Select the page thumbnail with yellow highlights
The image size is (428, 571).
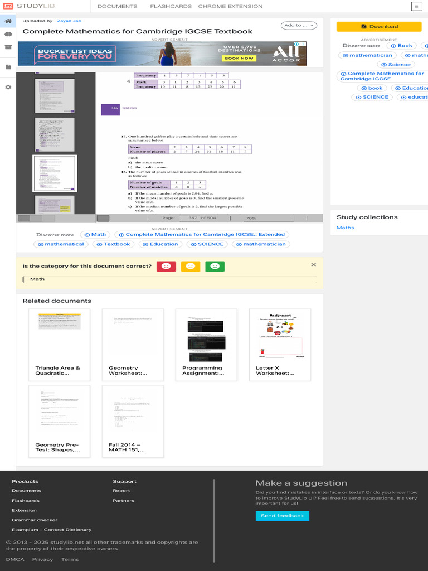(x=55, y=205)
